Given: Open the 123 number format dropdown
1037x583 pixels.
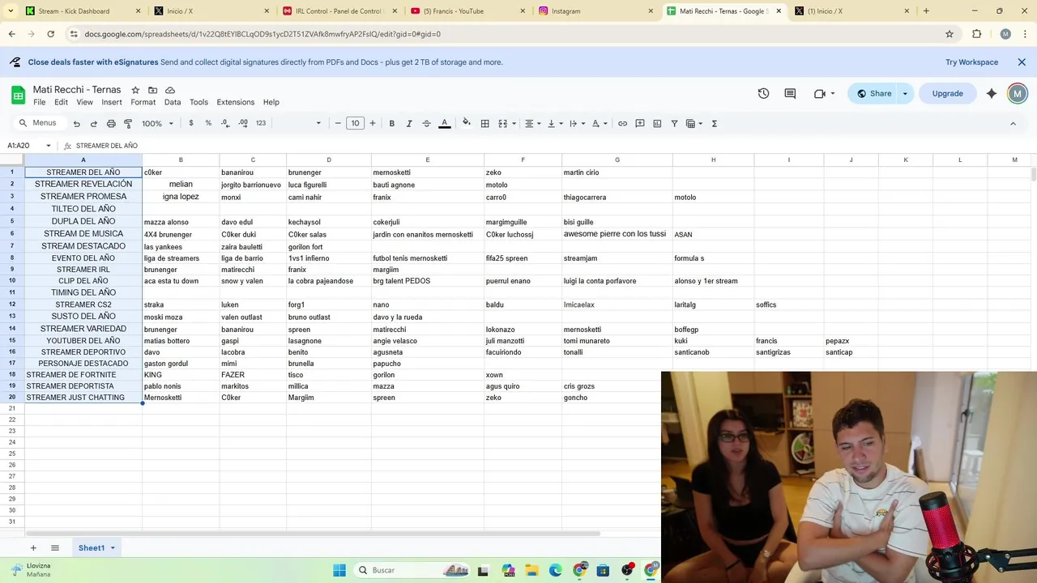Looking at the screenshot, I should coord(261,123).
